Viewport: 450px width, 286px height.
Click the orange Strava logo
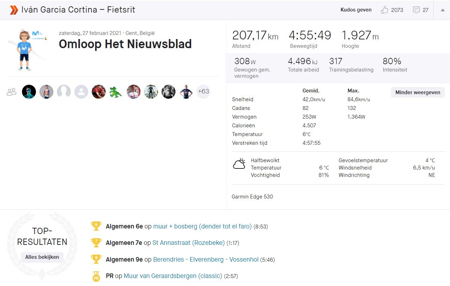click(x=13, y=10)
